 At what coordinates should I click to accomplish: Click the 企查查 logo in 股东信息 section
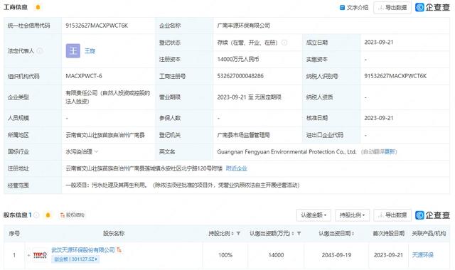tap(432, 215)
